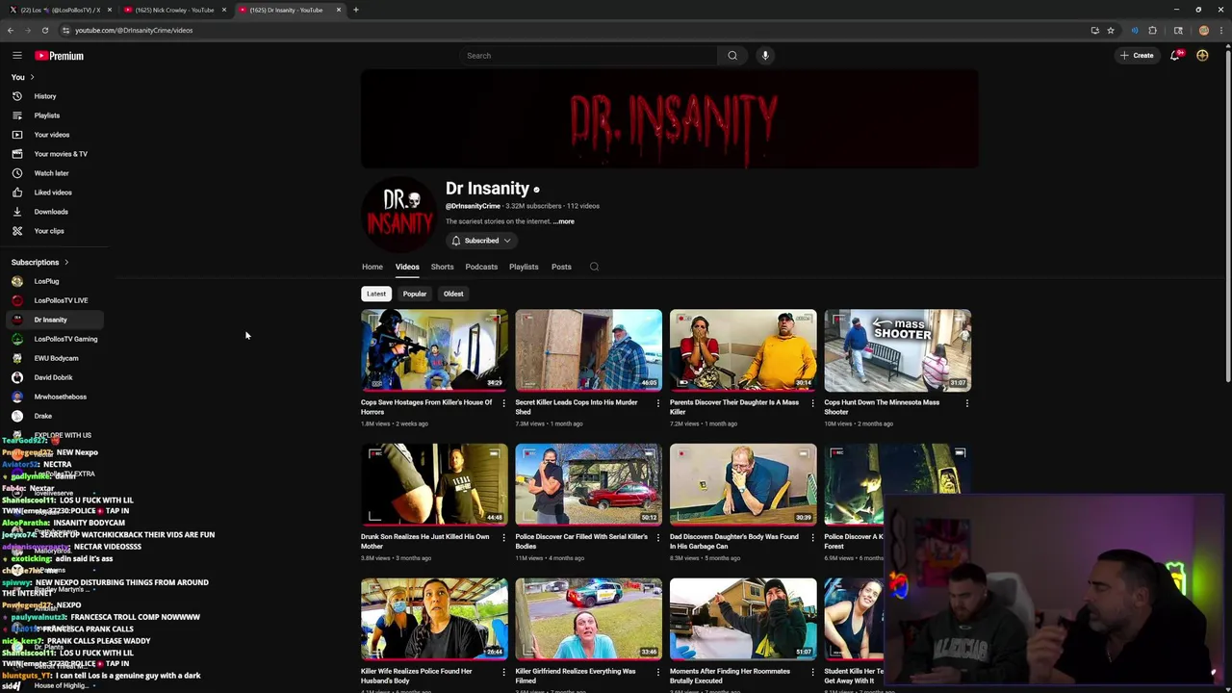Open options for Serial Killer's Bodies video
1232x693 pixels.
(658, 538)
